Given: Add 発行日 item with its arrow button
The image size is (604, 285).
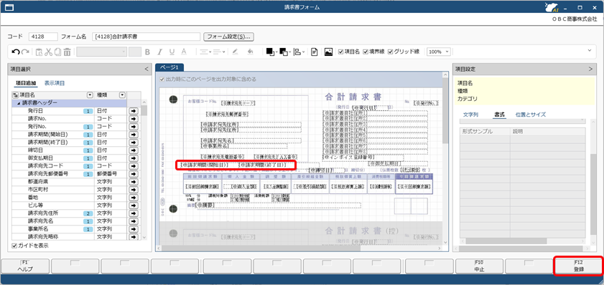Looking at the screenshot, I should (x=134, y=110).
